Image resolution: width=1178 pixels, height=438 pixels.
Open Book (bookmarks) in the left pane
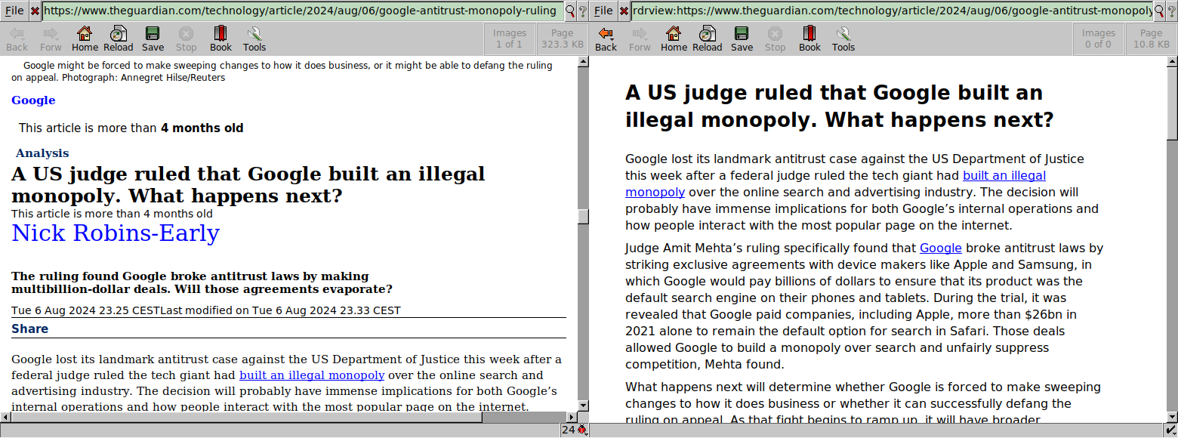pyautogui.click(x=220, y=39)
